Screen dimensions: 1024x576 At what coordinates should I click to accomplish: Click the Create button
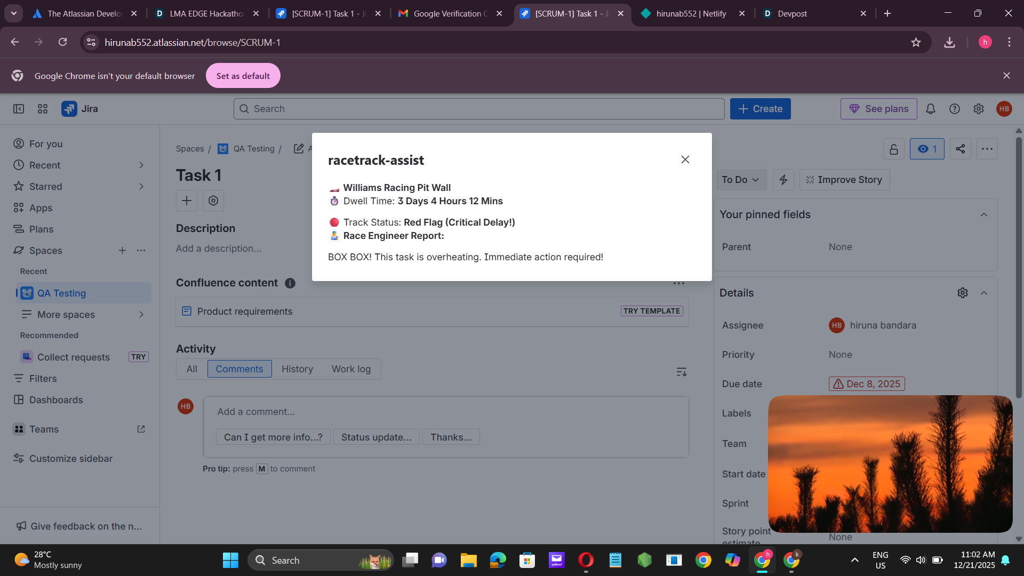[x=760, y=109]
